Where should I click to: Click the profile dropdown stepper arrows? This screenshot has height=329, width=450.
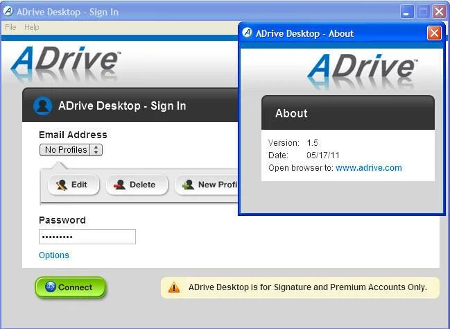pos(96,150)
